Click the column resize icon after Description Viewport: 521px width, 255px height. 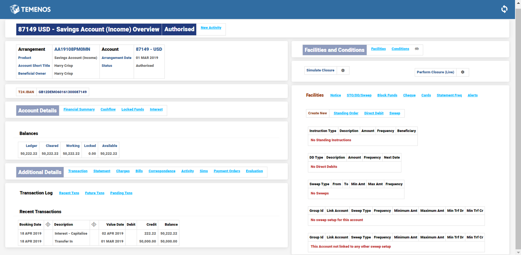pos(94,224)
